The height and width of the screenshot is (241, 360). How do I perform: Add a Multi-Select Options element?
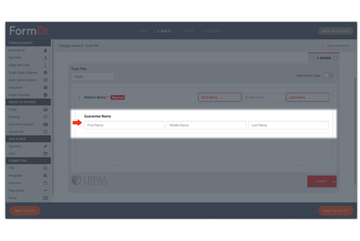[x=28, y=80]
